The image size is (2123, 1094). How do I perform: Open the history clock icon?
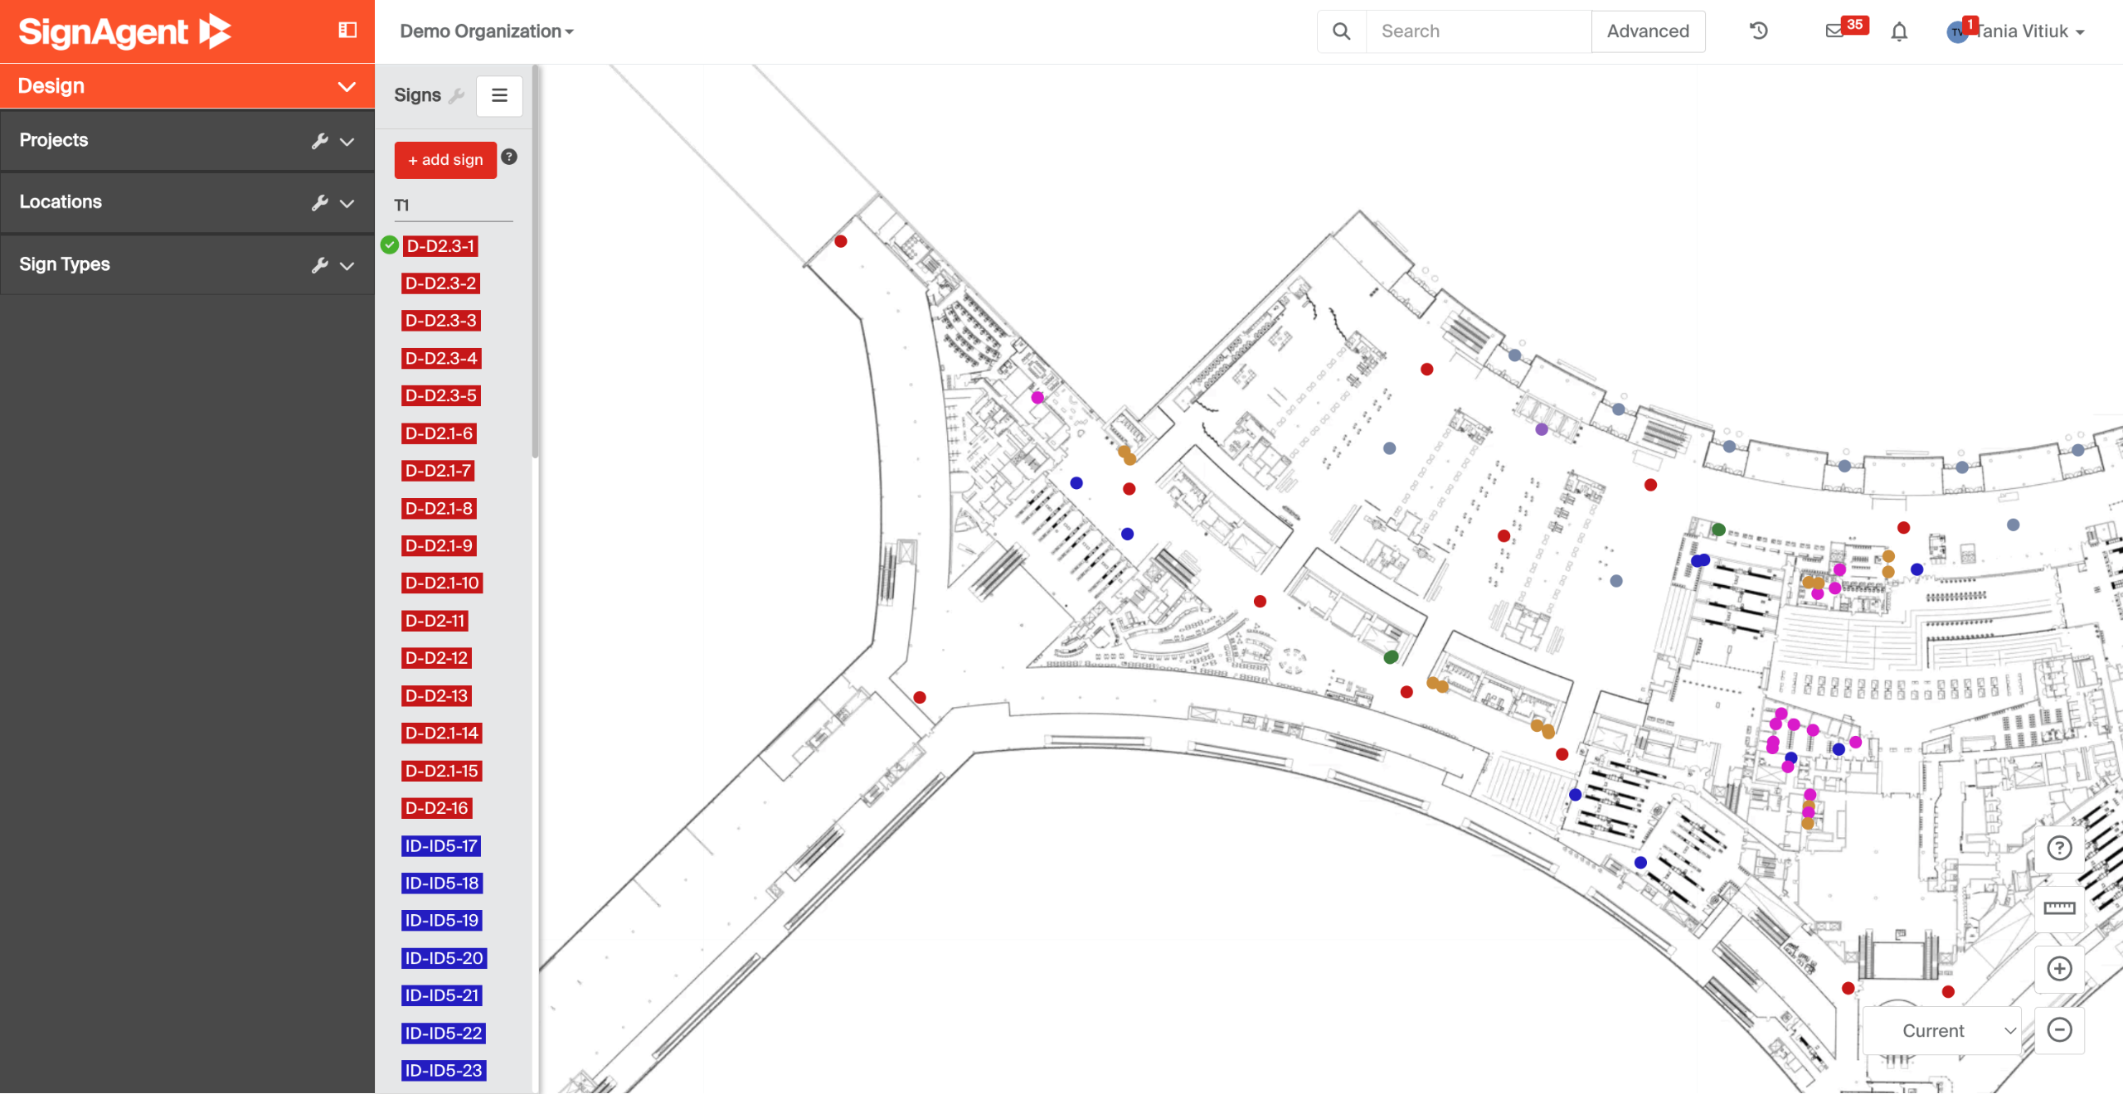tap(1758, 31)
